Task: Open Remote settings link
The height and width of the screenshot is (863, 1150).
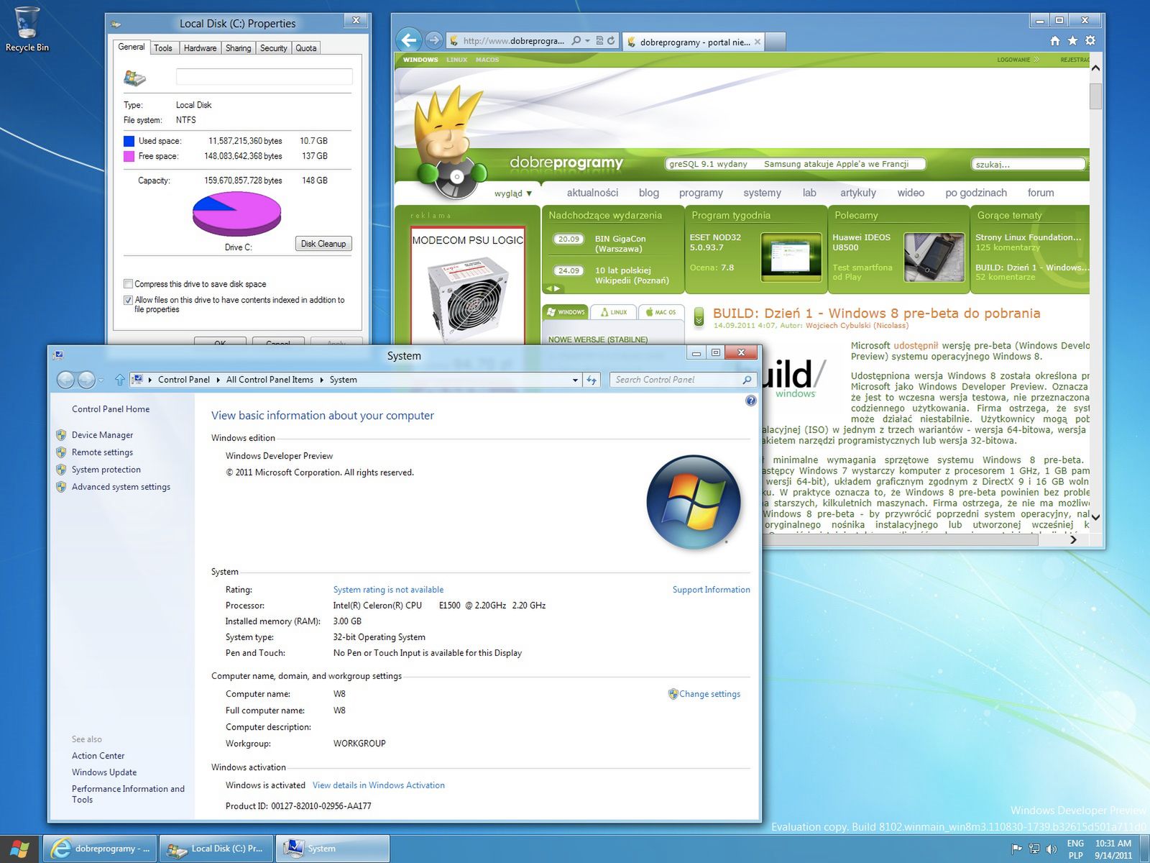Action: [102, 452]
